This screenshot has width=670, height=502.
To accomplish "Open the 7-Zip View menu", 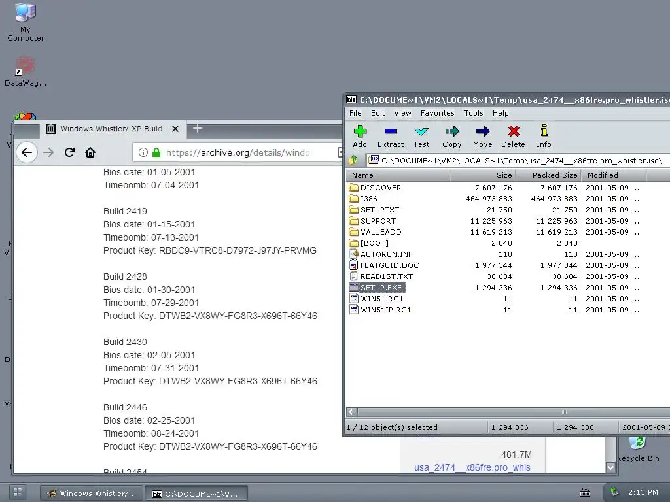I will tap(402, 113).
